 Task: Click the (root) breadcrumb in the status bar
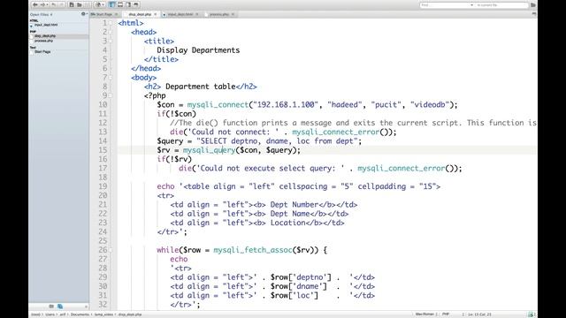(x=35, y=314)
